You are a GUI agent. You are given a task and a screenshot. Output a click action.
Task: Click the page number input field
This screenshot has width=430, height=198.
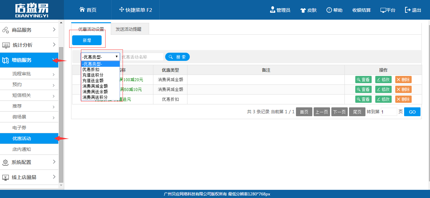pyautogui.click(x=389, y=112)
